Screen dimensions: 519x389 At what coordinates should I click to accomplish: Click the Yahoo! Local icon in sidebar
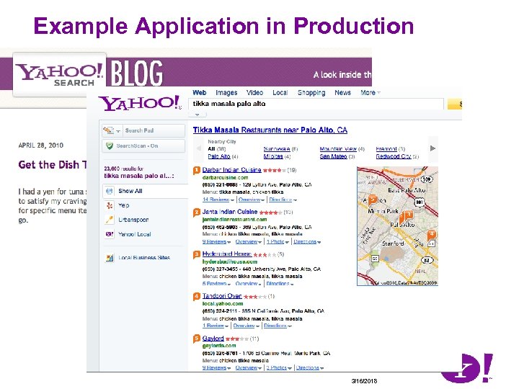coord(110,234)
